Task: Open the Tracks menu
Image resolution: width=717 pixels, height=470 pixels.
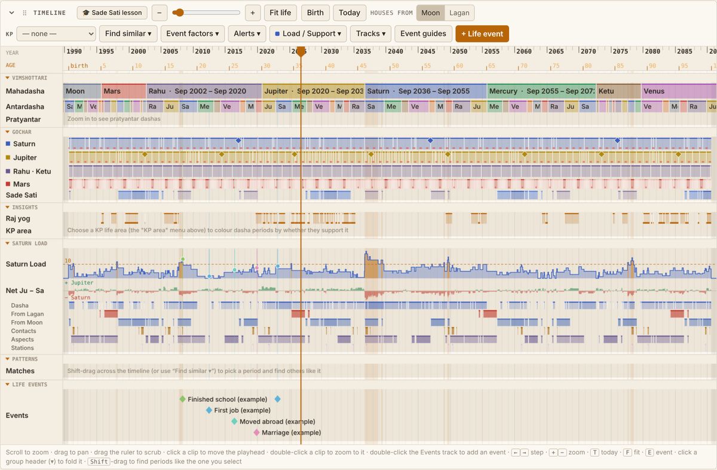Action: [370, 34]
